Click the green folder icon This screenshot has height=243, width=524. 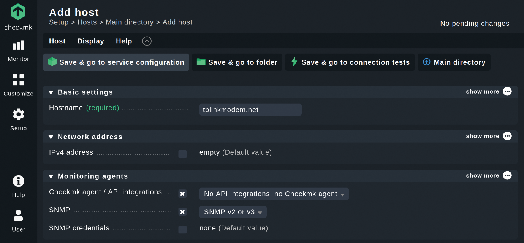[201, 62]
